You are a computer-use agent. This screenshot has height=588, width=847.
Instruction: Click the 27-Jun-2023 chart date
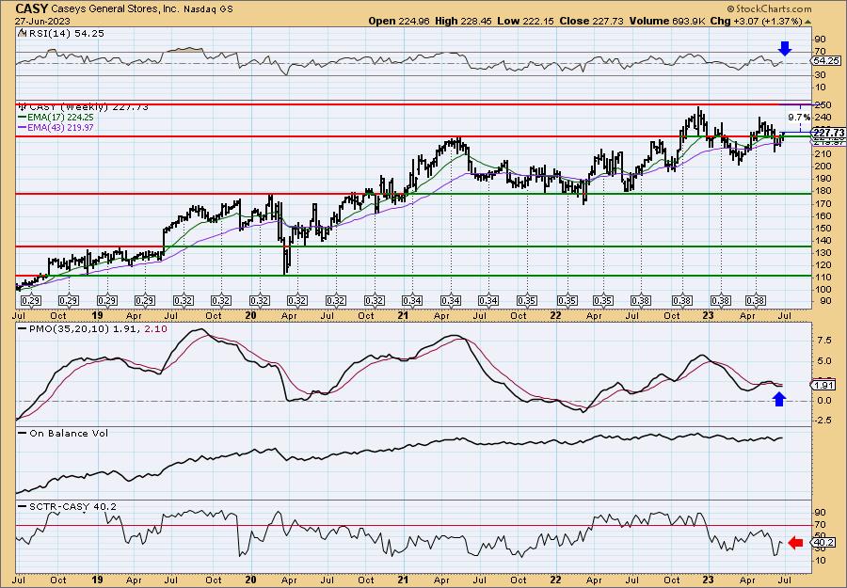point(40,21)
